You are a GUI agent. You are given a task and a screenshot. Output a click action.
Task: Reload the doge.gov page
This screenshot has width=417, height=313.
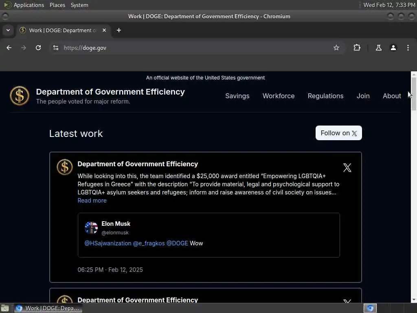coord(38,48)
